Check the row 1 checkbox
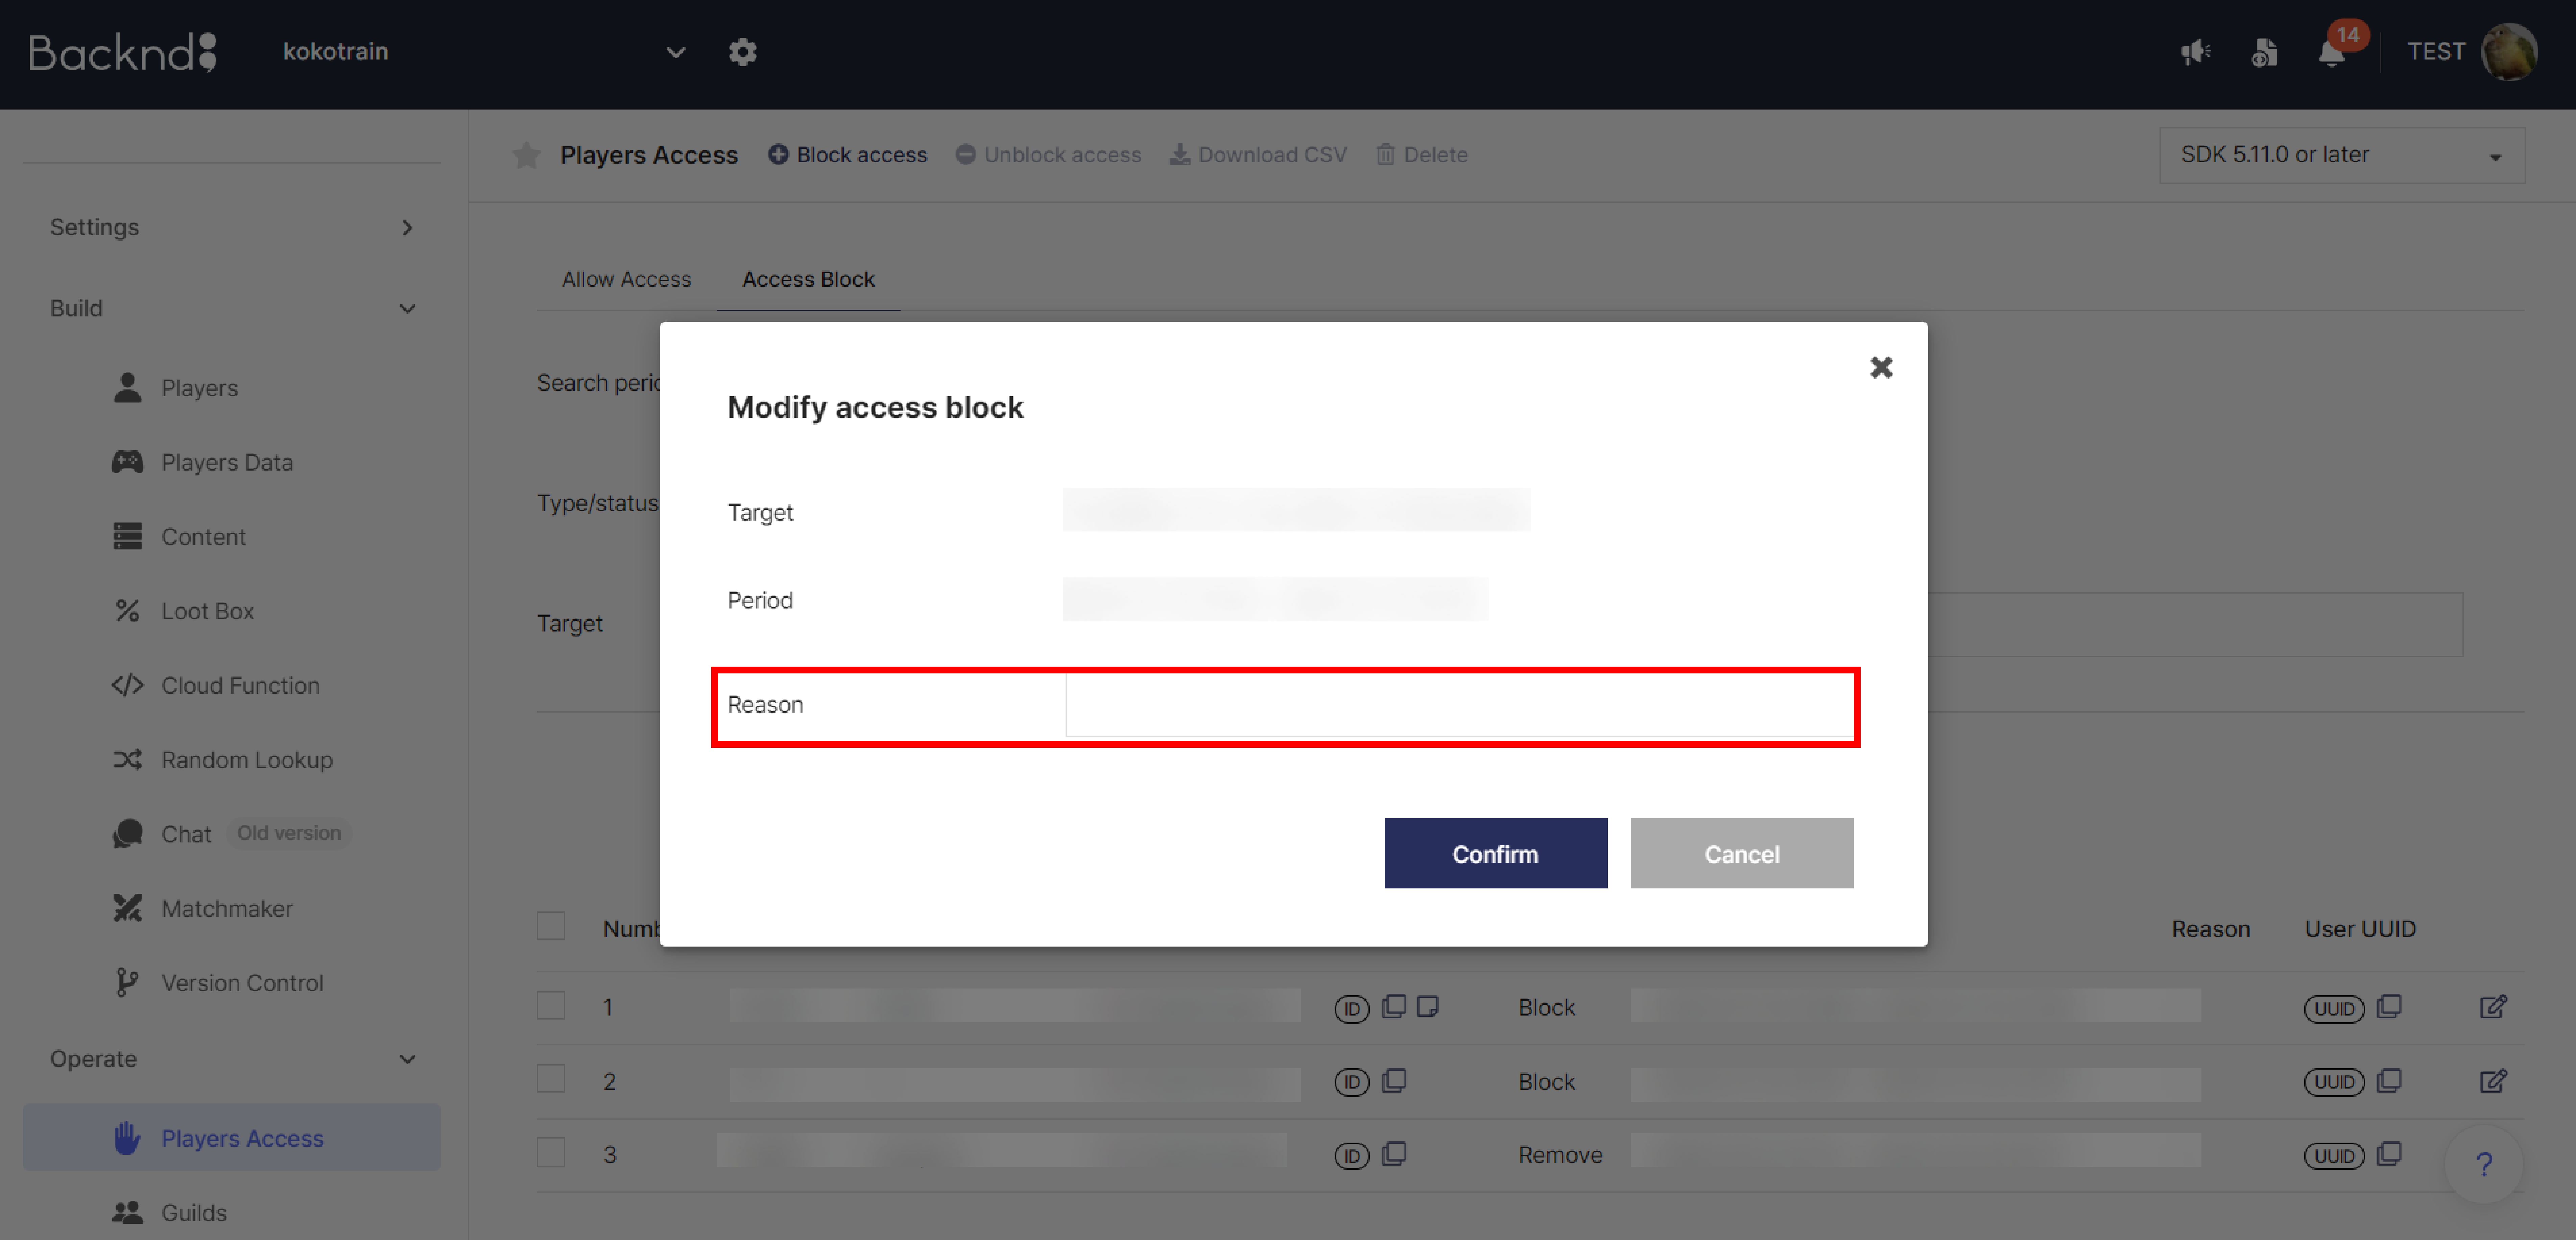 [x=551, y=1005]
